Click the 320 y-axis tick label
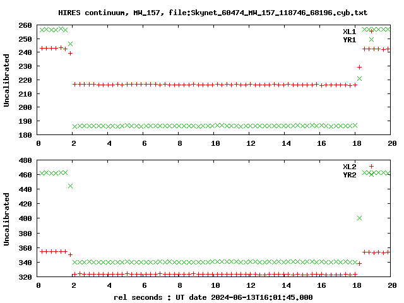 click(25, 277)
